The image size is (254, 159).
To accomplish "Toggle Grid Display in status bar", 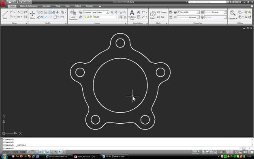I will click(x=32, y=152).
